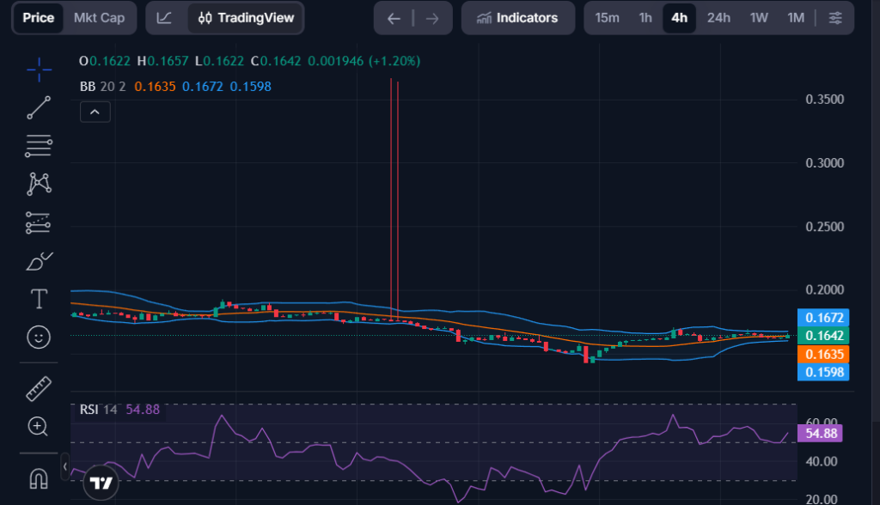Click the orange 0.1635 price label
The height and width of the screenshot is (505, 880).
coord(822,352)
